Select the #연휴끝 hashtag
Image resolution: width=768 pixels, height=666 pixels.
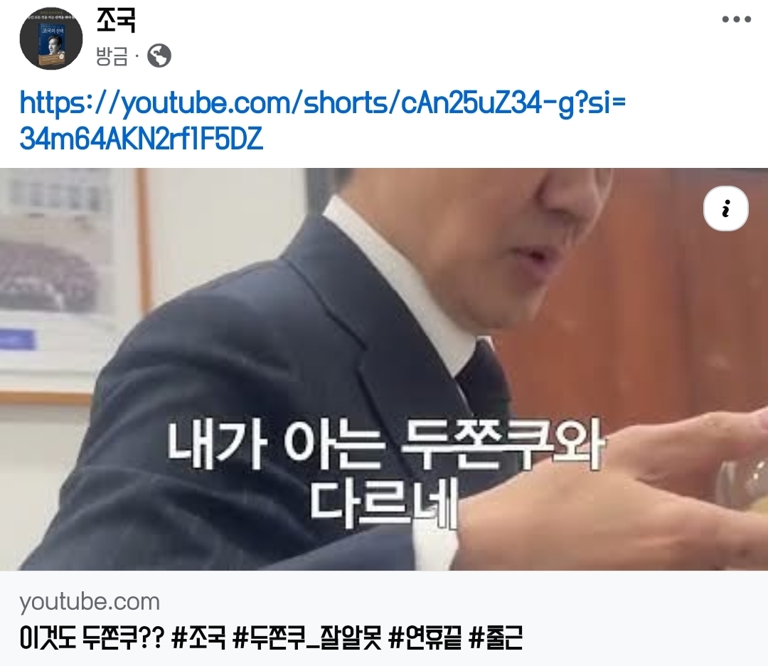click(425, 638)
